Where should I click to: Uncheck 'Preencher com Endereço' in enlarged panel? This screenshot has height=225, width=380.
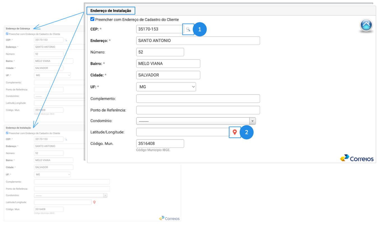92,19
